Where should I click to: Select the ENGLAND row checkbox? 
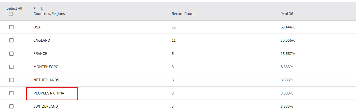11,40
